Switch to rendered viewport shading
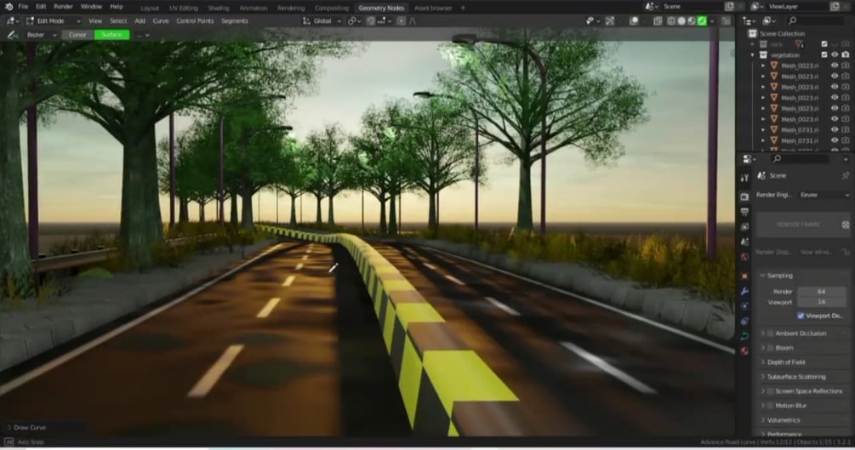 702,20
